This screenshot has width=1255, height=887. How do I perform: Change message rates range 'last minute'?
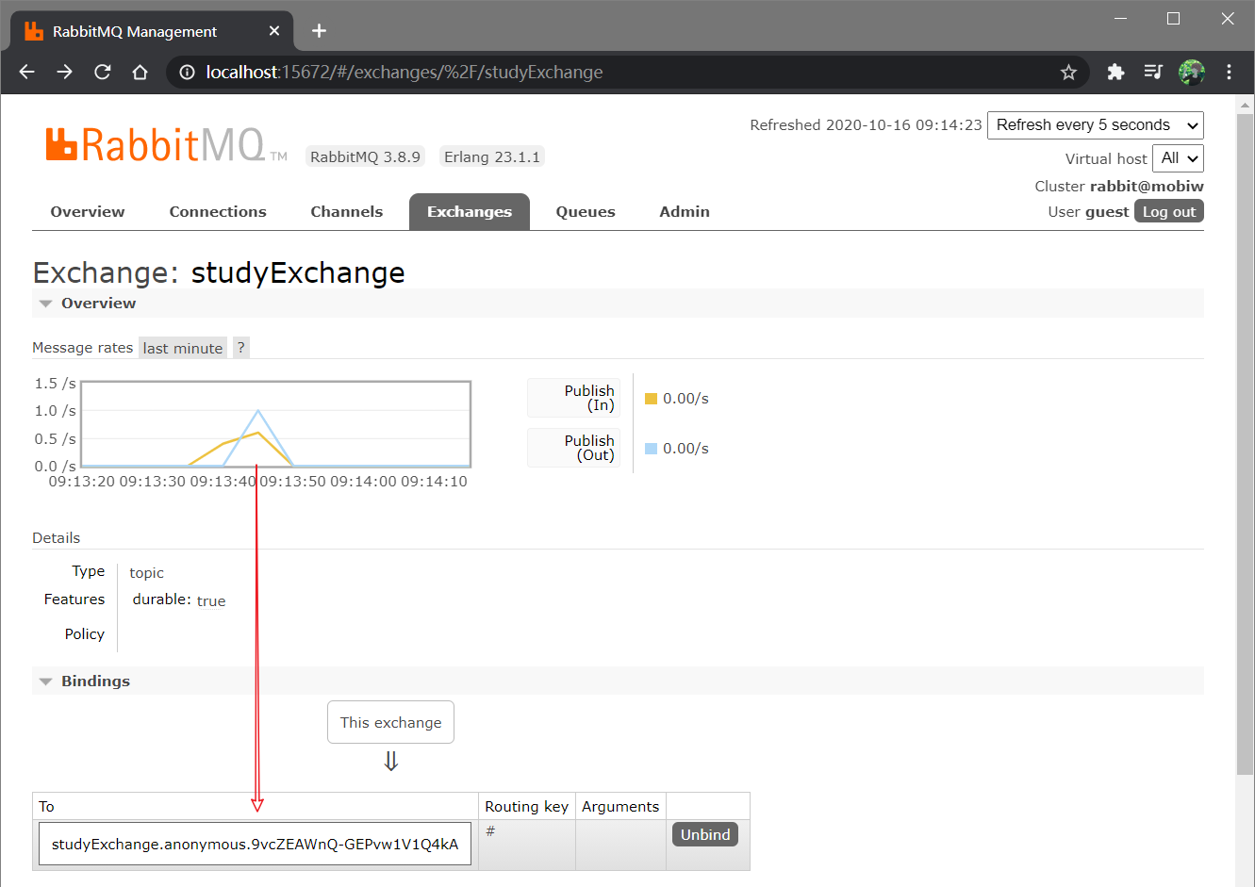tap(183, 349)
